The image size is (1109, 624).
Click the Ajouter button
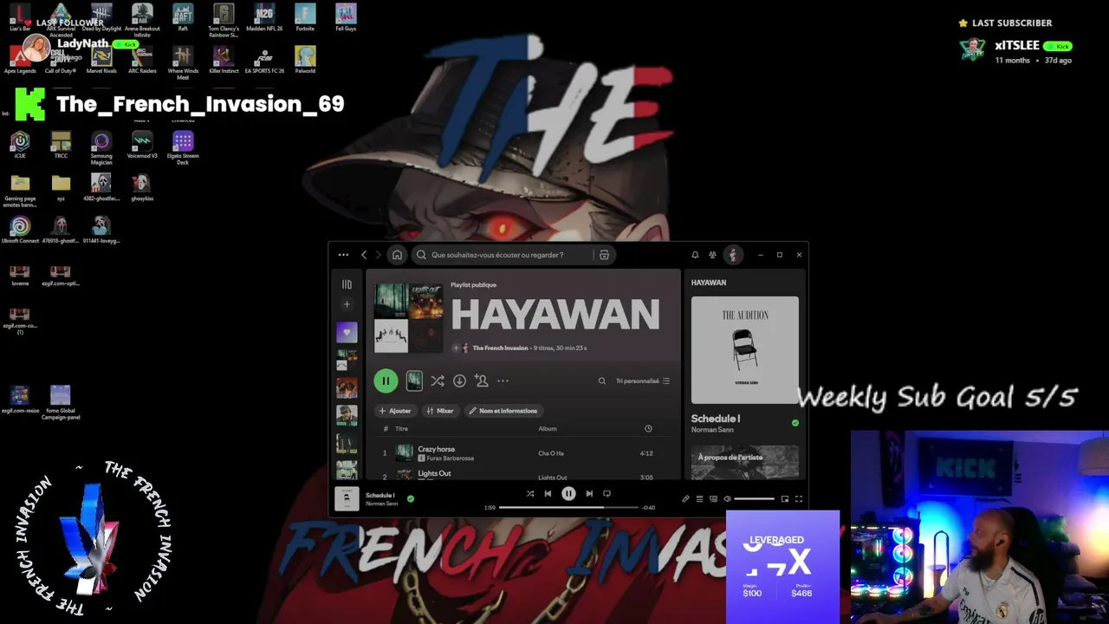(395, 411)
